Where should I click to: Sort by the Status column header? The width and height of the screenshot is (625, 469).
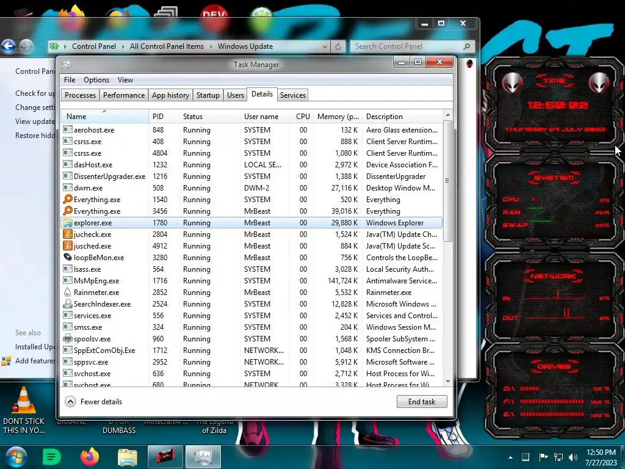pyautogui.click(x=210, y=116)
